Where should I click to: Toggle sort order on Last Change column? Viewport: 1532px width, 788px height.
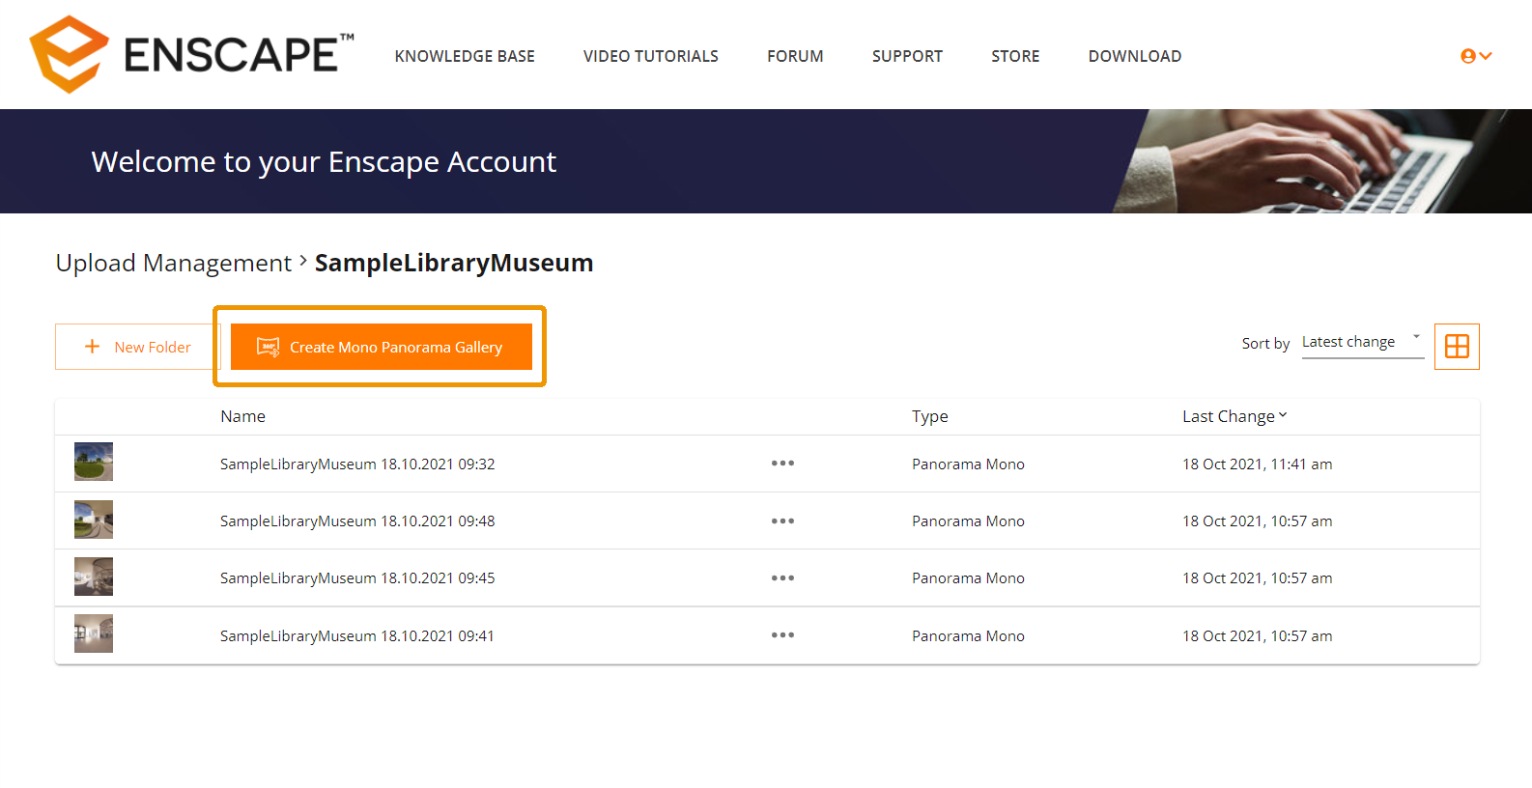coord(1234,416)
